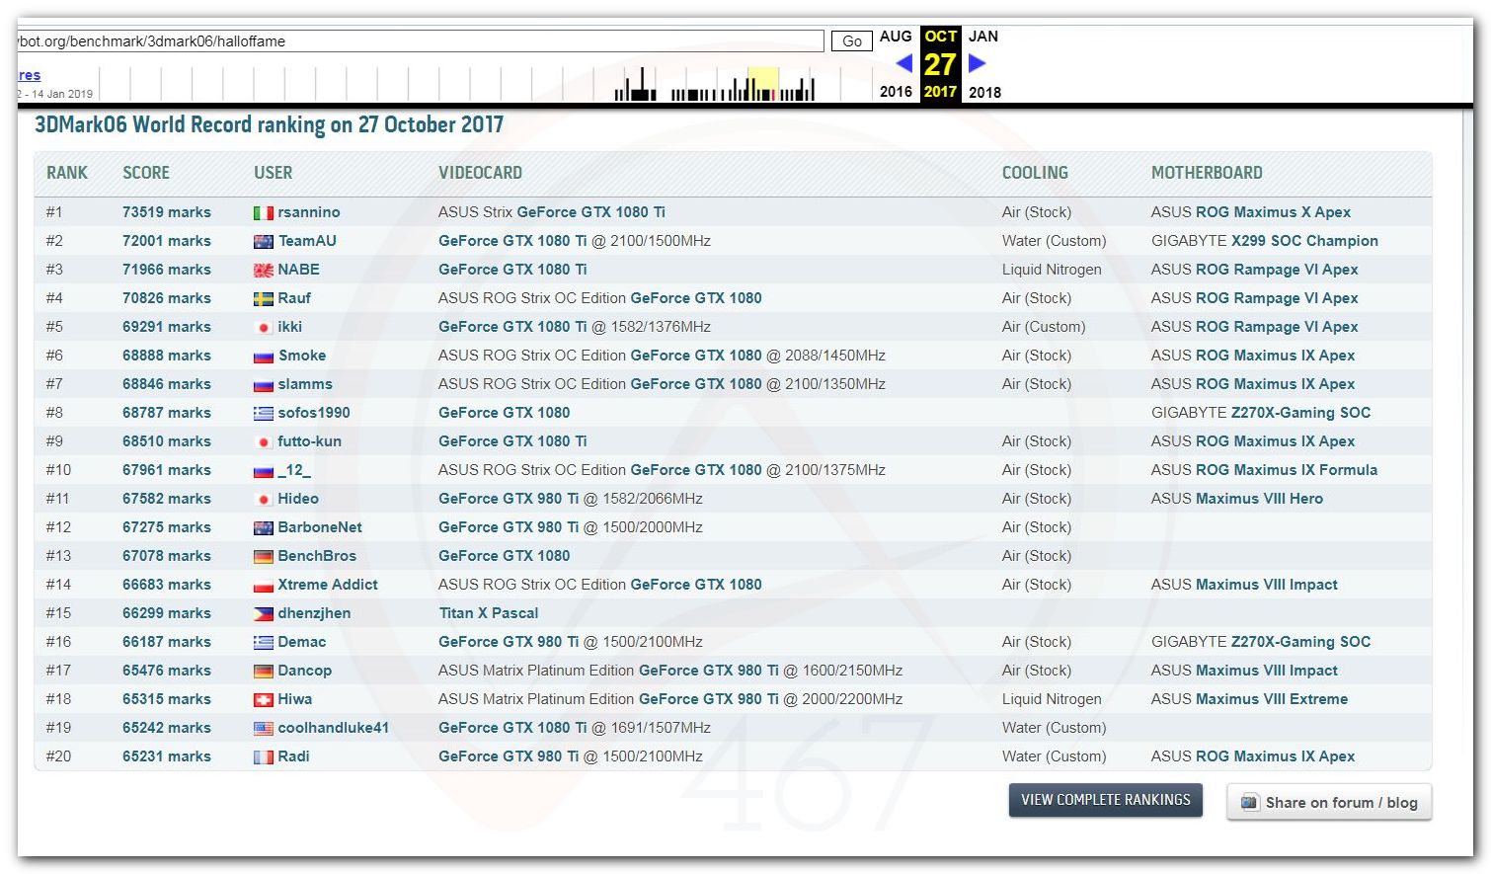Go to next capture with right blue arrow
Image resolution: width=1491 pixels, height=874 pixels.
[x=977, y=63]
